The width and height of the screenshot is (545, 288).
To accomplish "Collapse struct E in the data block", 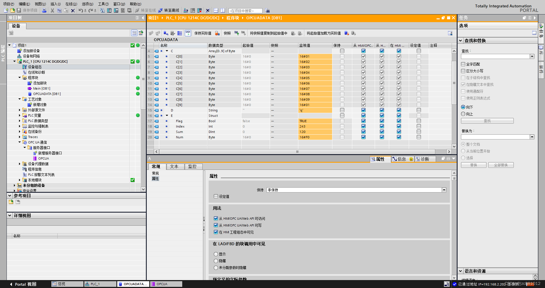I will click(167, 116).
